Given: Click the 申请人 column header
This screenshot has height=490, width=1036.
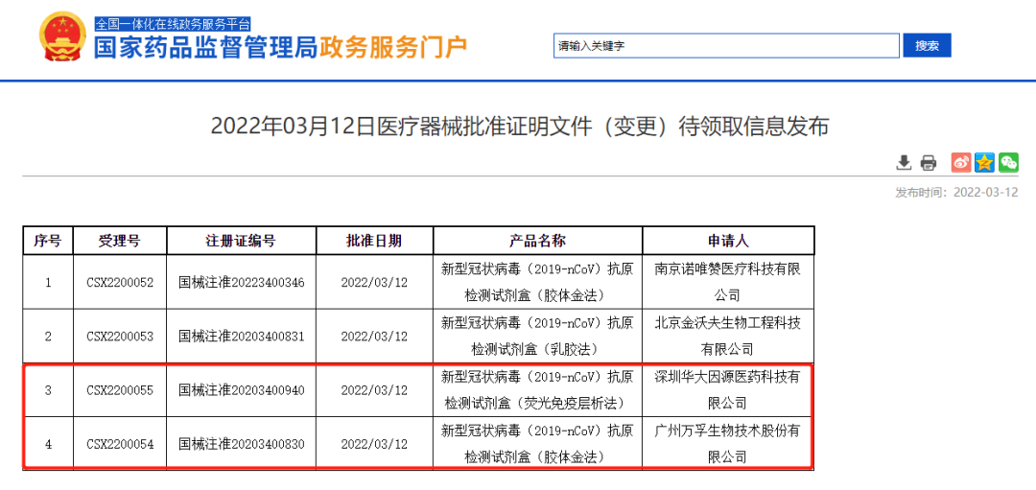Looking at the screenshot, I should [x=727, y=241].
